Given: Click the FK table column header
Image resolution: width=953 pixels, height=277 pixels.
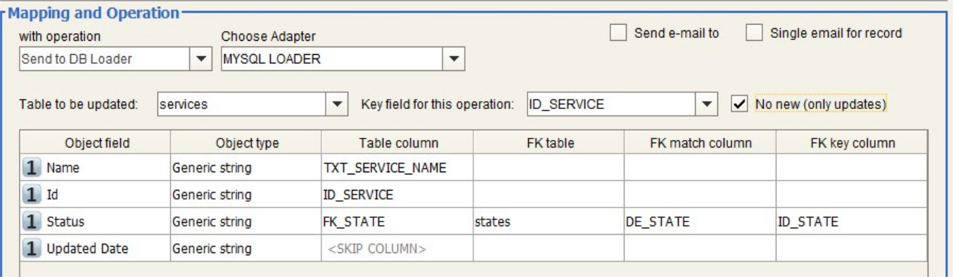Looking at the screenshot, I should click(550, 143).
